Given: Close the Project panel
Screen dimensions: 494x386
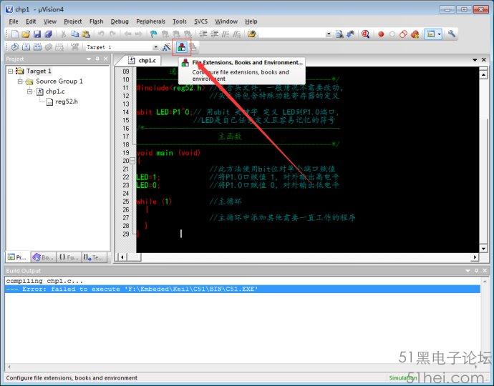Looking at the screenshot, I should coord(106,59).
